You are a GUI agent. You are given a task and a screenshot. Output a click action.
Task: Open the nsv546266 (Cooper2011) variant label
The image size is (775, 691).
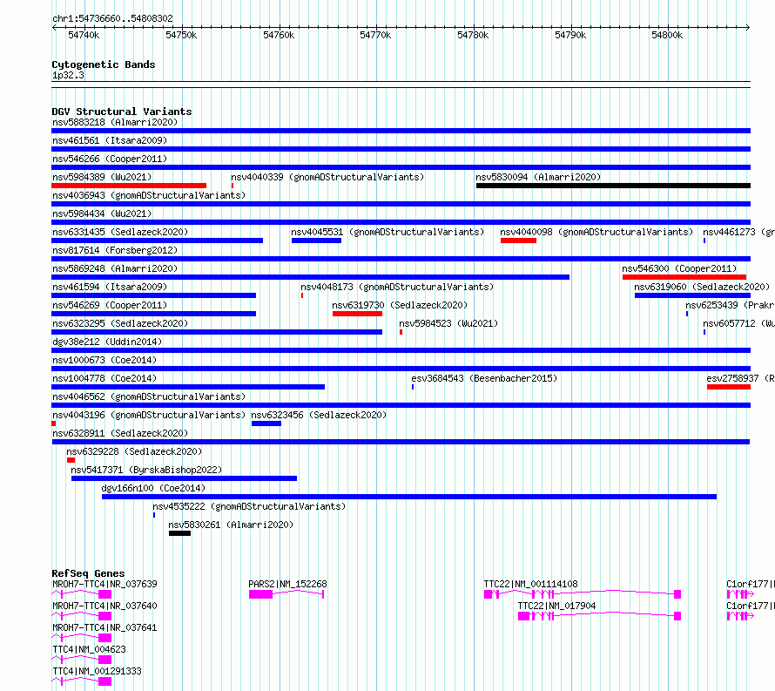[x=110, y=159]
